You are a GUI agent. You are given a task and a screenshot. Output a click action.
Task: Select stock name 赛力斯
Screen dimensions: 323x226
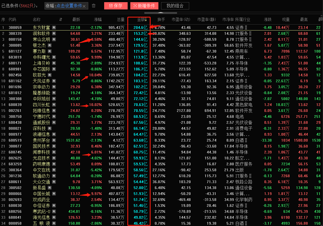point(39,51)
